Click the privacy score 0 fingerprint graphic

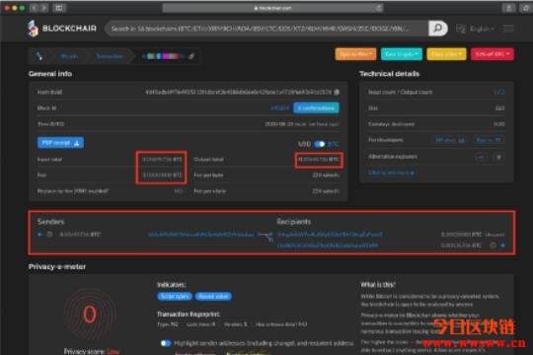click(90, 315)
